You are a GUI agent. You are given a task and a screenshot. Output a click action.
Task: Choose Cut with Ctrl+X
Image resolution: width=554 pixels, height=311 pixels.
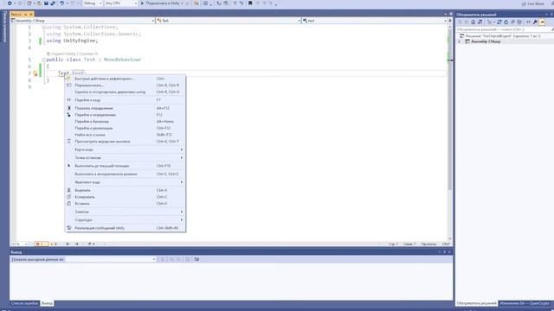click(125, 190)
